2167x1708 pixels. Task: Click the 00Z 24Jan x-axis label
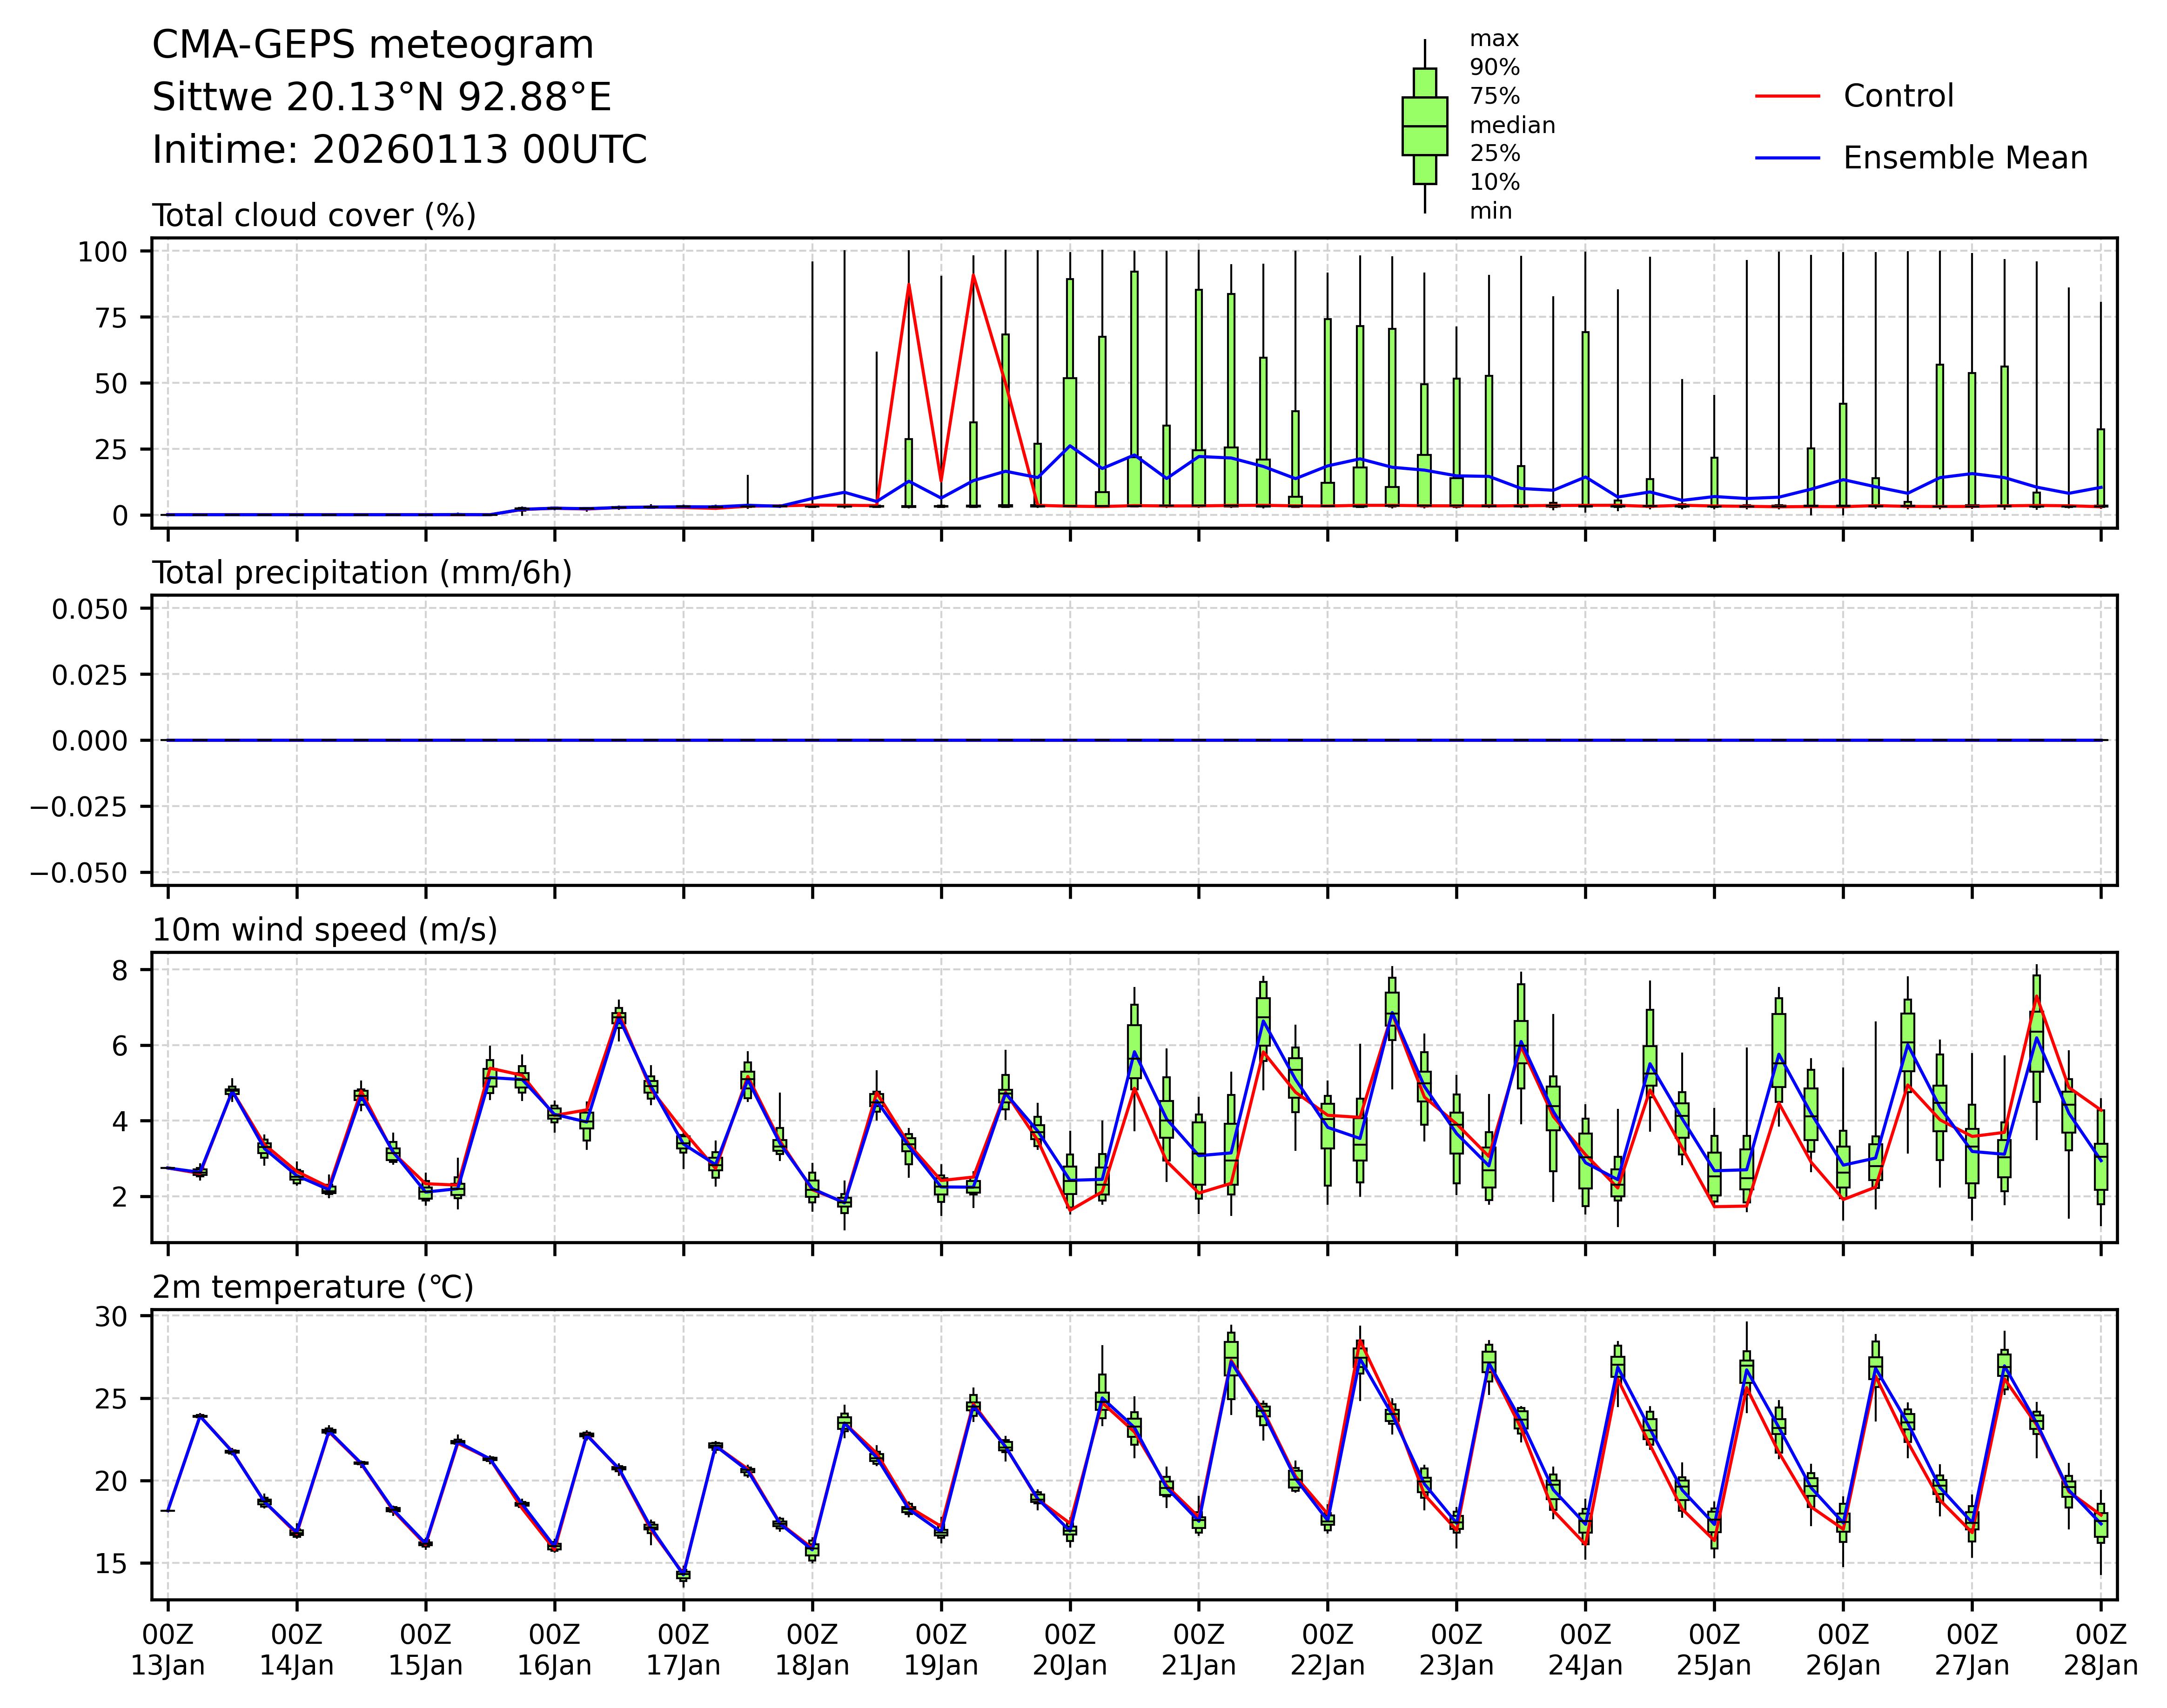(1585, 1650)
